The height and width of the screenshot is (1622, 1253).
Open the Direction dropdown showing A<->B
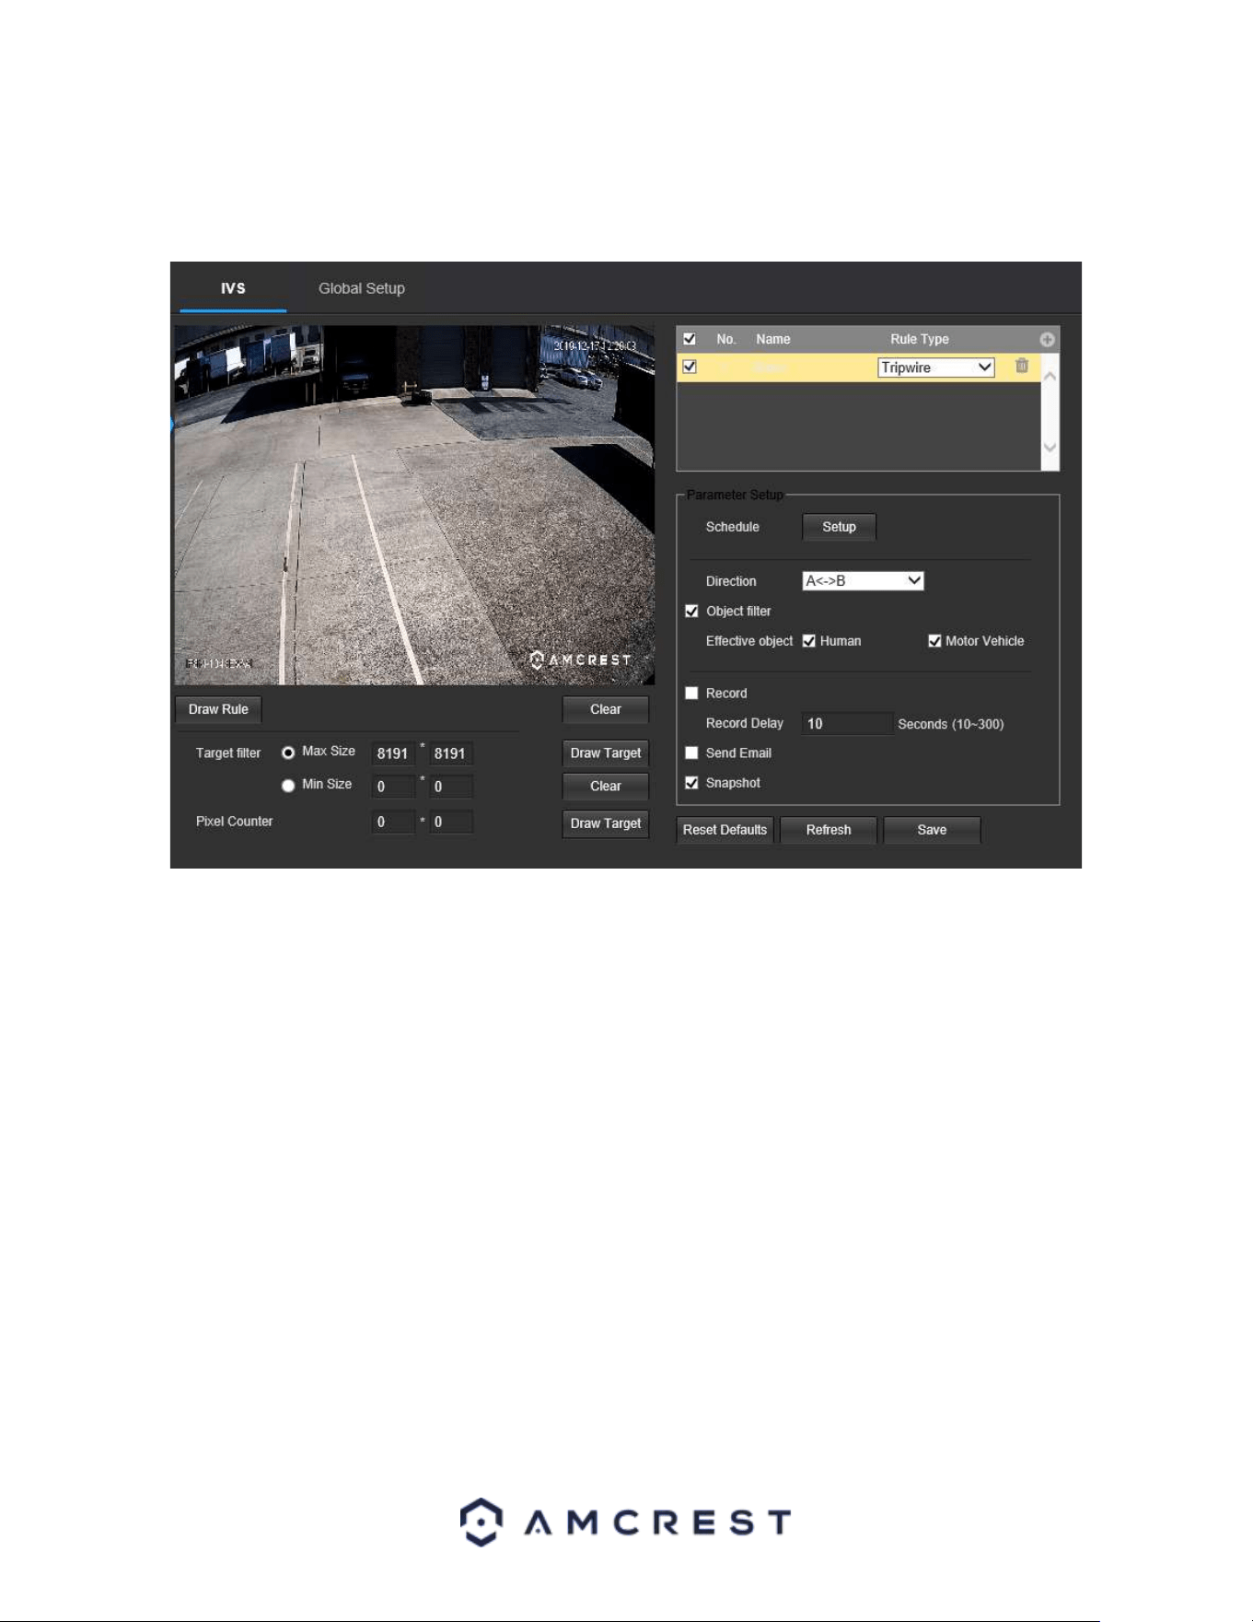[x=863, y=581]
